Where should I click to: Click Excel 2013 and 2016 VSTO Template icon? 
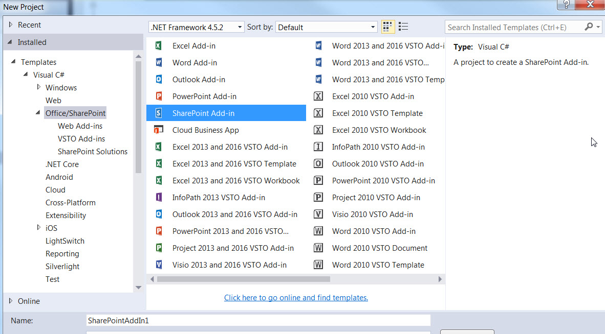coord(159,163)
